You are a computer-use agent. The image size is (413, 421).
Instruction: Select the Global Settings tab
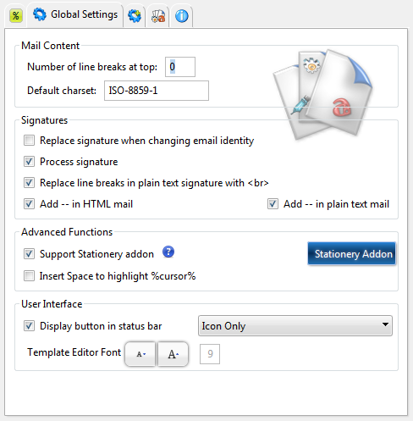coord(75,14)
